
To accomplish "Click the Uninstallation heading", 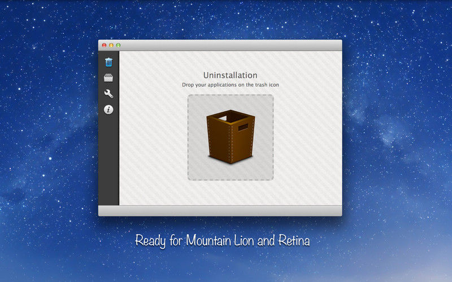I will (230, 75).
